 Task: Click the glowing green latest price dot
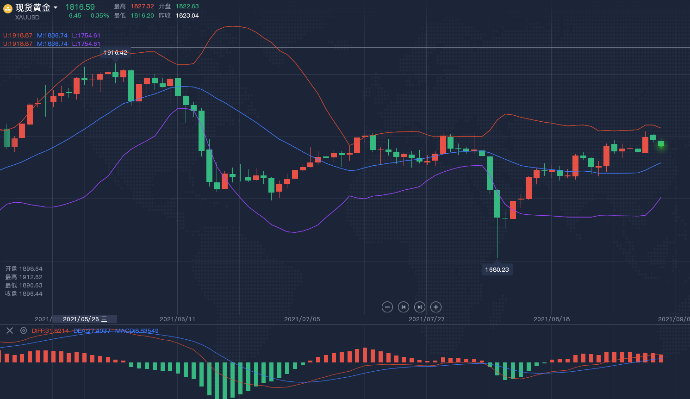click(x=661, y=145)
